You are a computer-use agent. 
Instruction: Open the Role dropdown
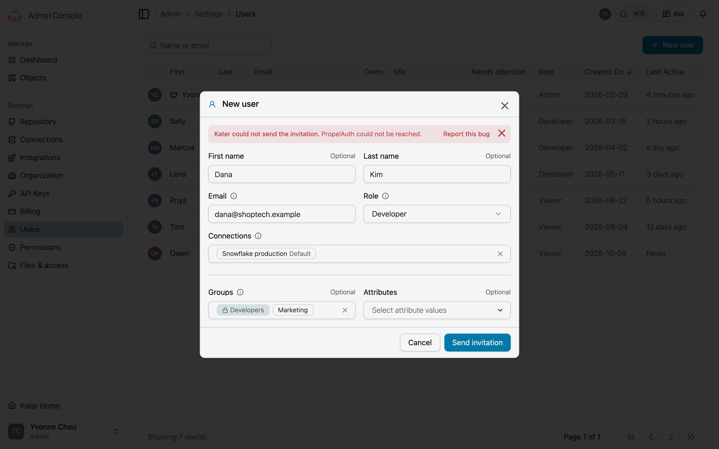437,214
